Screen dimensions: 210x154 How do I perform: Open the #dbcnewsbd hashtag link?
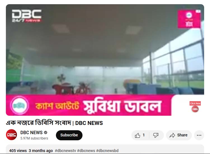pos(107,151)
